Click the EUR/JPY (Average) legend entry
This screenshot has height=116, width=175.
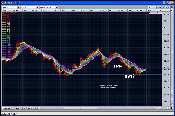click(10, 12)
